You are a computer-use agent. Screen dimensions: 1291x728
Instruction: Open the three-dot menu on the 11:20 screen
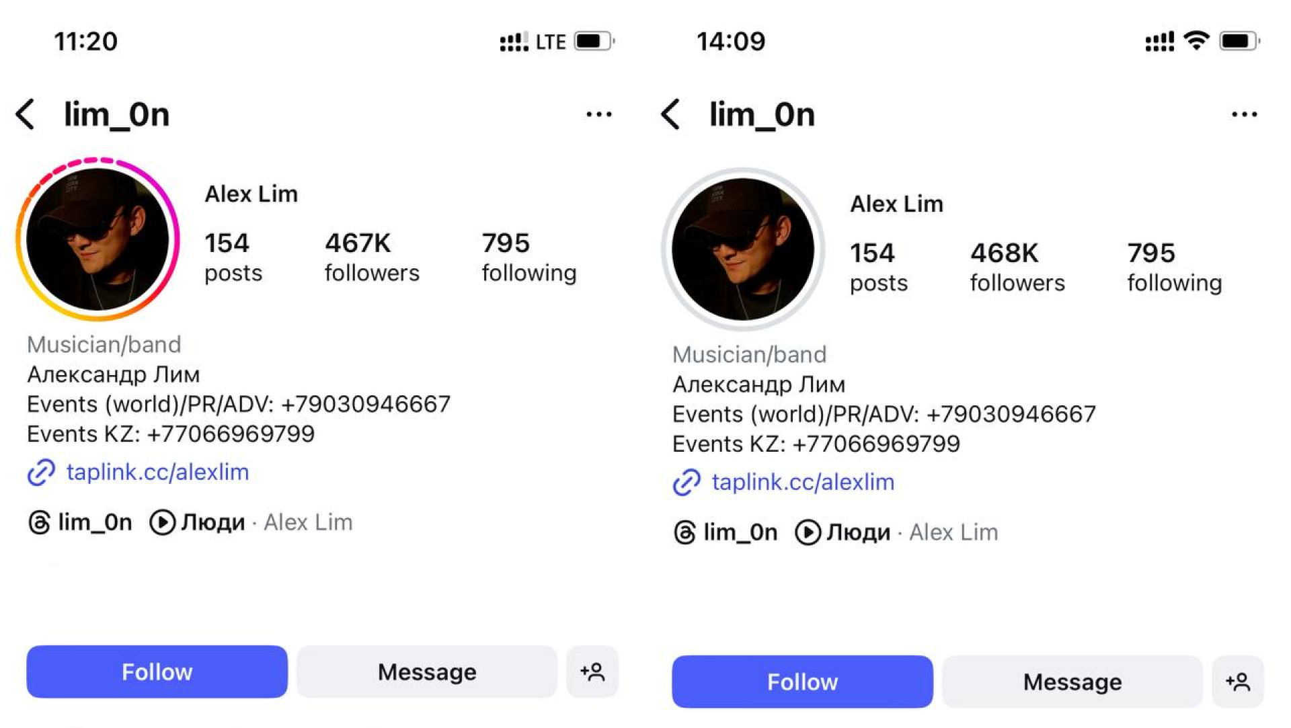[598, 114]
